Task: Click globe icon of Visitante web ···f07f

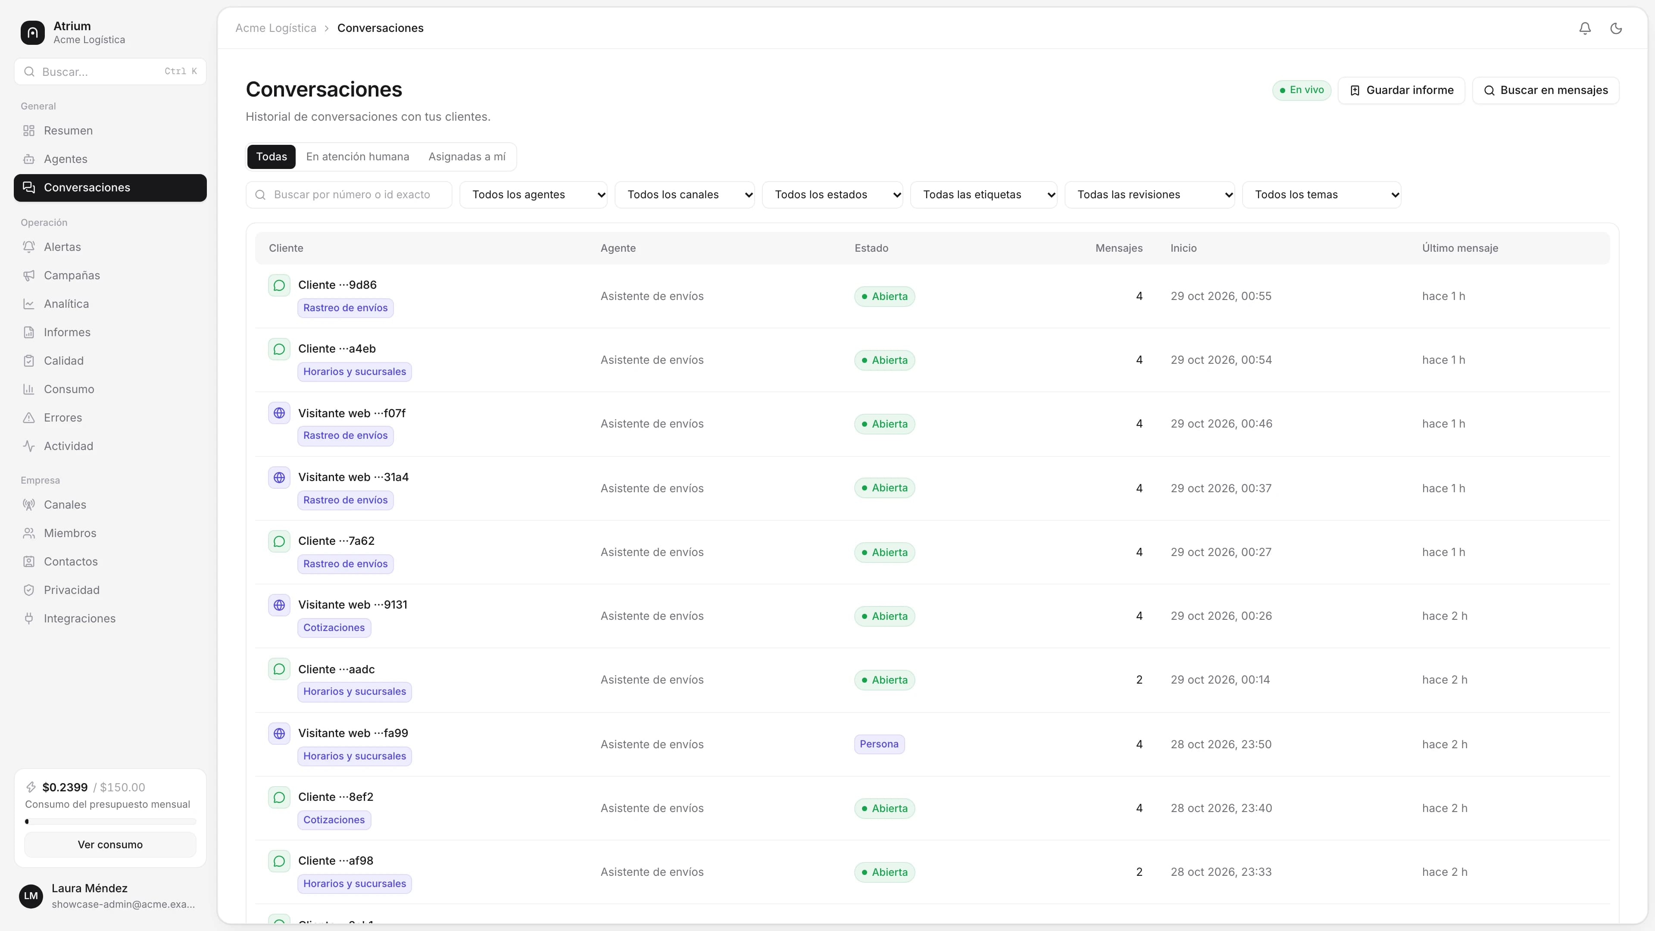Action: [x=279, y=413]
